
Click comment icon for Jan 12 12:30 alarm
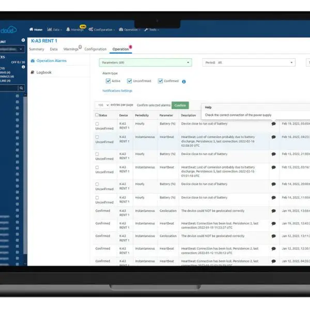[274, 249]
